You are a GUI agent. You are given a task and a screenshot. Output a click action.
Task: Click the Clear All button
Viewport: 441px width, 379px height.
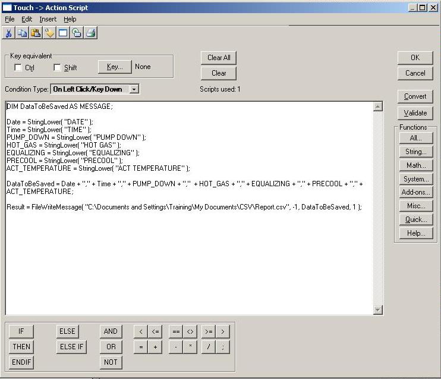pos(219,58)
